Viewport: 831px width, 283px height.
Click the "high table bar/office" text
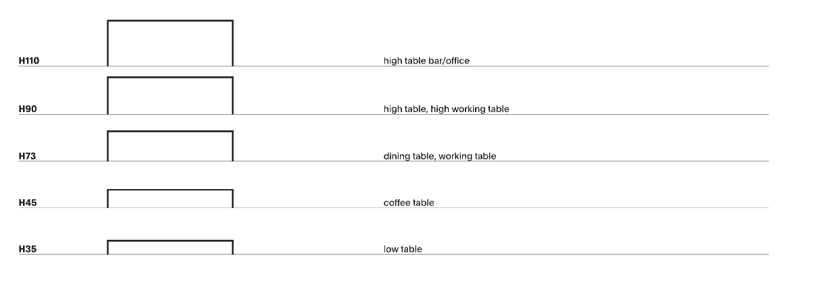(x=426, y=61)
